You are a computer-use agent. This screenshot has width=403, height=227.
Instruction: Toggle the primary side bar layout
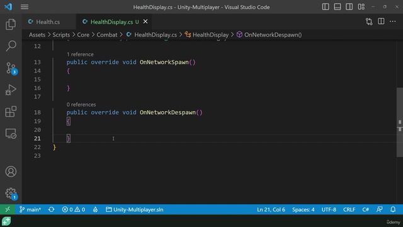click(326, 7)
